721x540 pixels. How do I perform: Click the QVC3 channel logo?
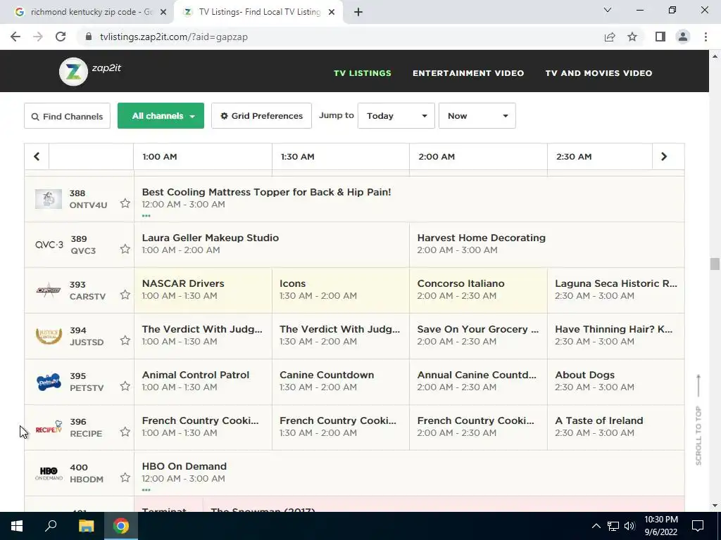click(49, 245)
